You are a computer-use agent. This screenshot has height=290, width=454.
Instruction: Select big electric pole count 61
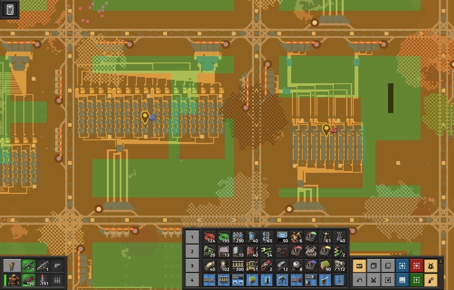click(325, 237)
